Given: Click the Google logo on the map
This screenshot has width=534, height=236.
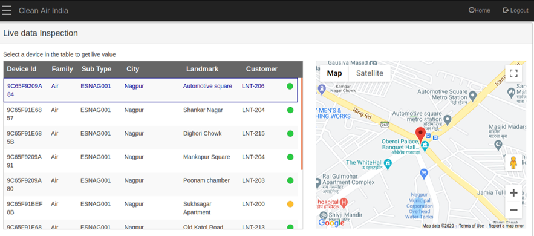Looking at the screenshot, I should (x=331, y=223).
